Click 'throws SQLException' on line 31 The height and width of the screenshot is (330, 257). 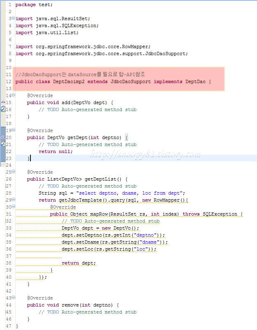210,214
